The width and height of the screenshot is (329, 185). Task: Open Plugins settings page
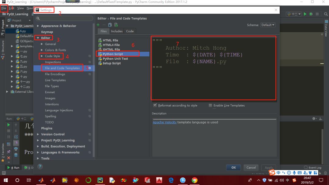coord(47,128)
